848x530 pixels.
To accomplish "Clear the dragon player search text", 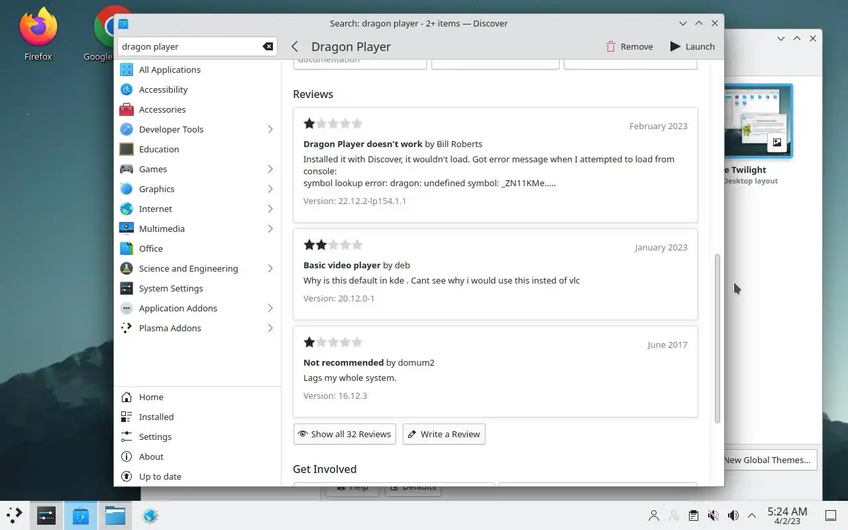I will point(268,46).
